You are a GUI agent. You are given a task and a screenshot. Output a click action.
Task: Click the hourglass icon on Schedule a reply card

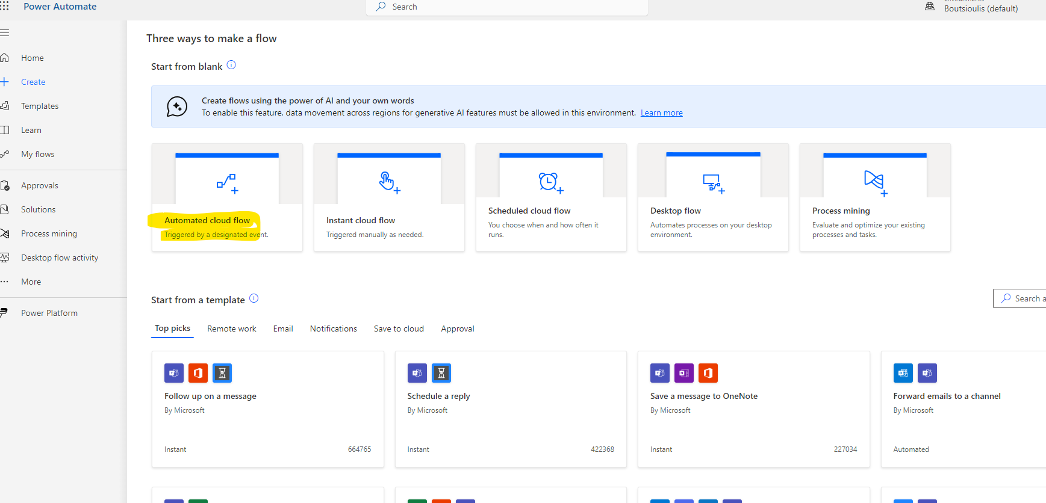coord(441,373)
